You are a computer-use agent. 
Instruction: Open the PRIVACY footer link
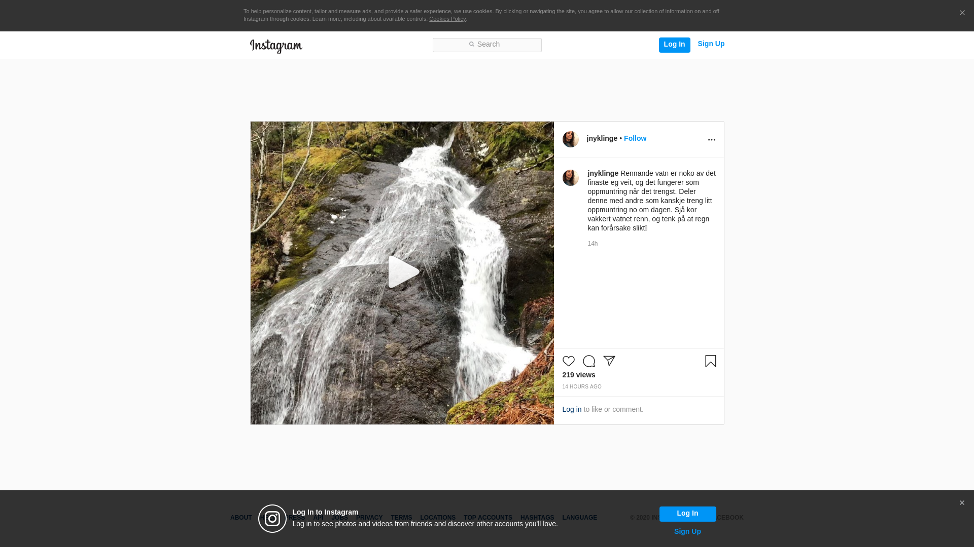click(369, 518)
